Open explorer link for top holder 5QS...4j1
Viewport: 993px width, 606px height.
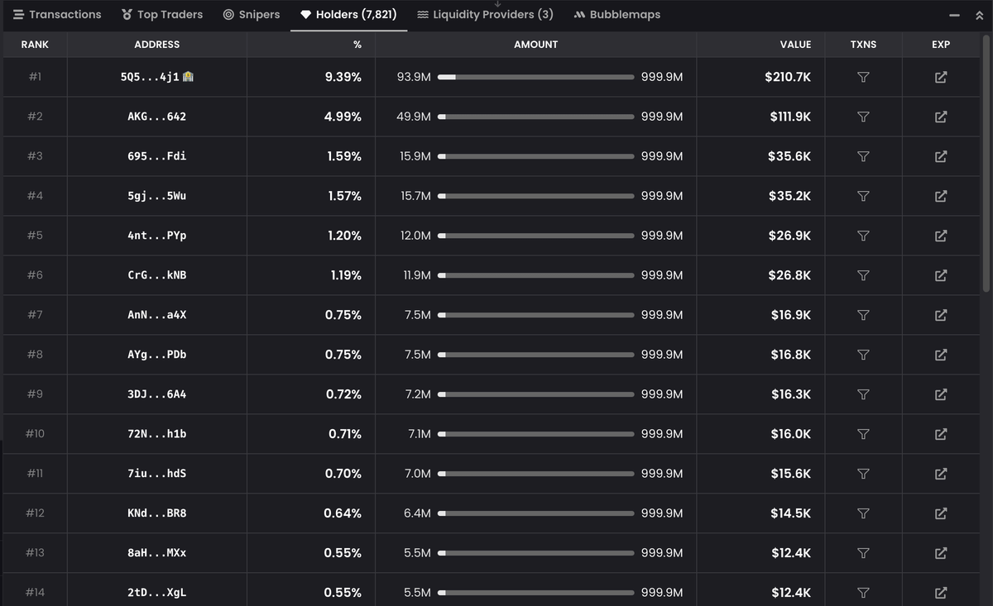[940, 77]
